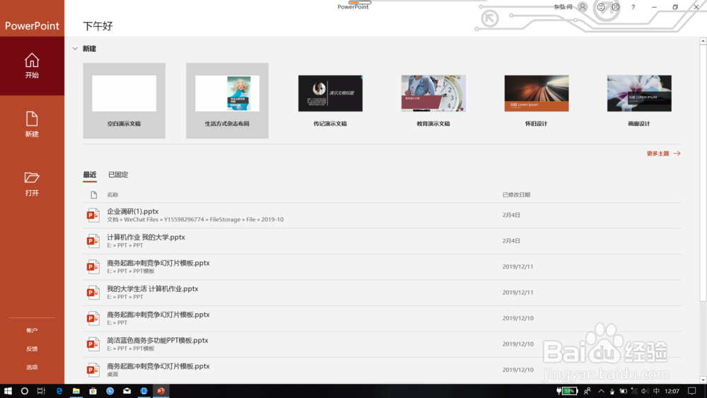Click the taskbar clock 12:07
Screen dimensions: 707x398
[672, 391]
